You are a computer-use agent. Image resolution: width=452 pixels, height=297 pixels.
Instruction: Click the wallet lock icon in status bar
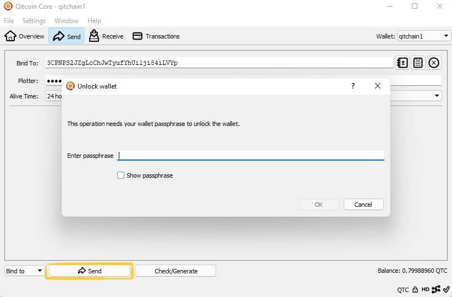pos(415,289)
